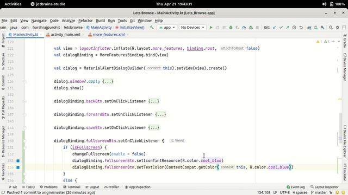Click the UTF-8 encoding status entry
This screenshot has height=195, width=348.
[285, 193]
